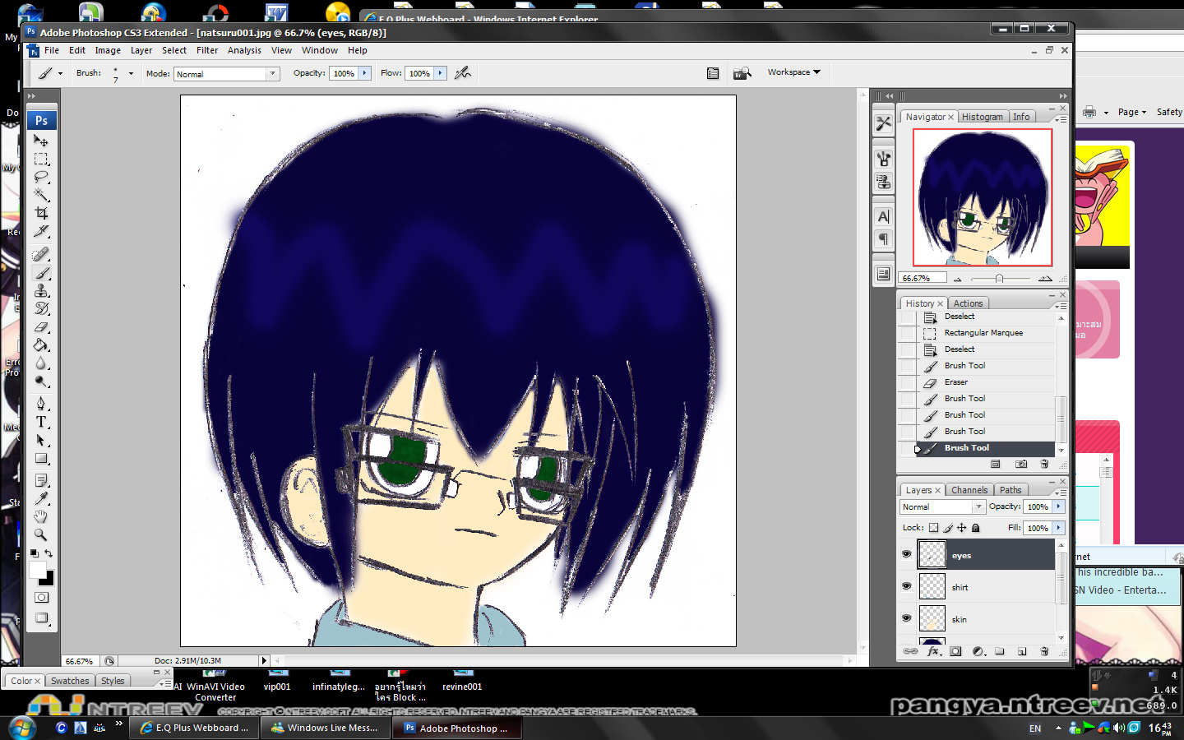This screenshot has width=1184, height=740.
Task: Click the foreground color swatch
Action: [x=38, y=570]
